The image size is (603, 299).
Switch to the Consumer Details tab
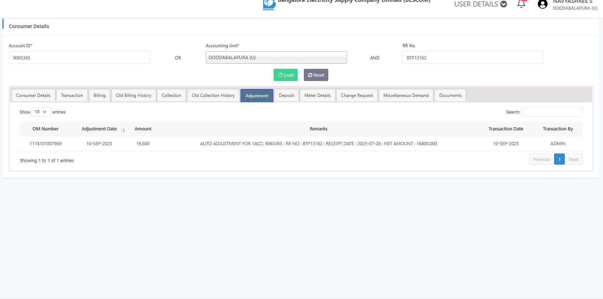[x=33, y=95]
